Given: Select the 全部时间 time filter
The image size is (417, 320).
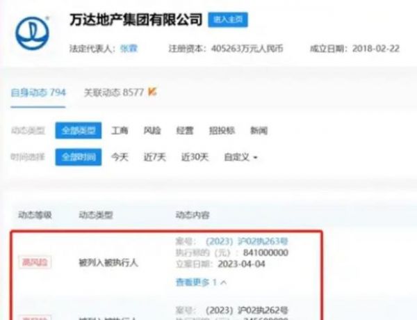Looking at the screenshot, I should [79, 157].
